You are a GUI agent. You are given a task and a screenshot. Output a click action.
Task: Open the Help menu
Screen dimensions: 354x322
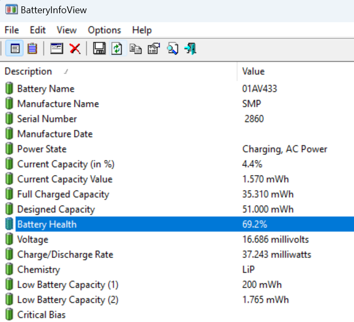(x=142, y=30)
